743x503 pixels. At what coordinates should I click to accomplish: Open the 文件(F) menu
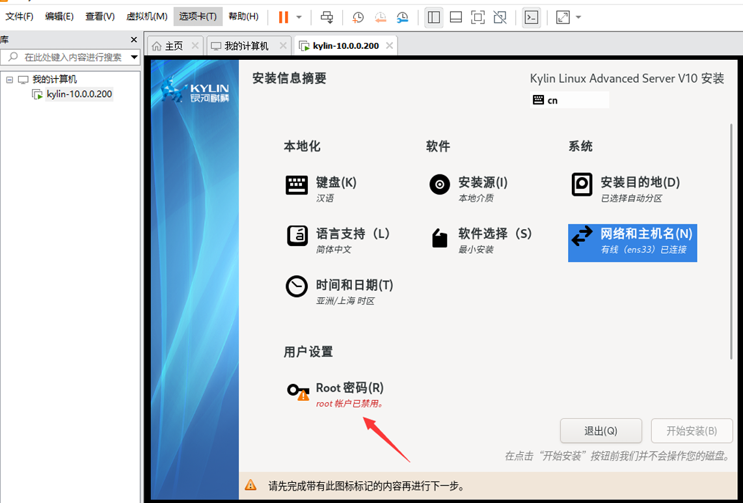19,16
